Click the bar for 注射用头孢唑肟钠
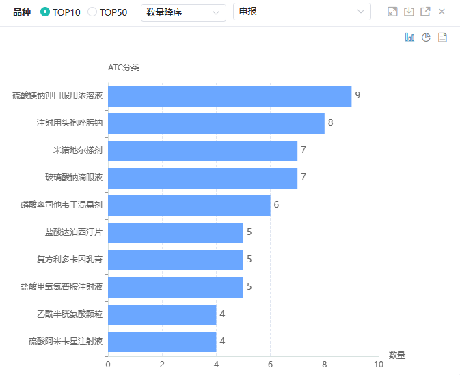The image size is (460, 375). click(216, 124)
